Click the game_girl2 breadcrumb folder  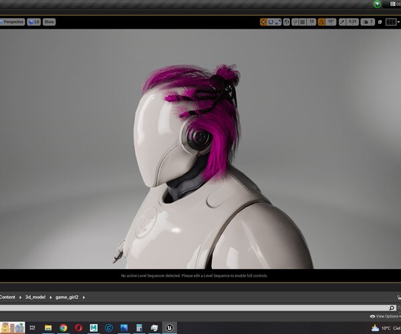click(67, 297)
